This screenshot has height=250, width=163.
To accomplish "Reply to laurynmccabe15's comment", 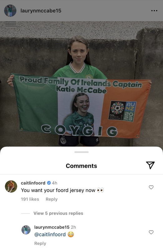I will pos(40,243).
